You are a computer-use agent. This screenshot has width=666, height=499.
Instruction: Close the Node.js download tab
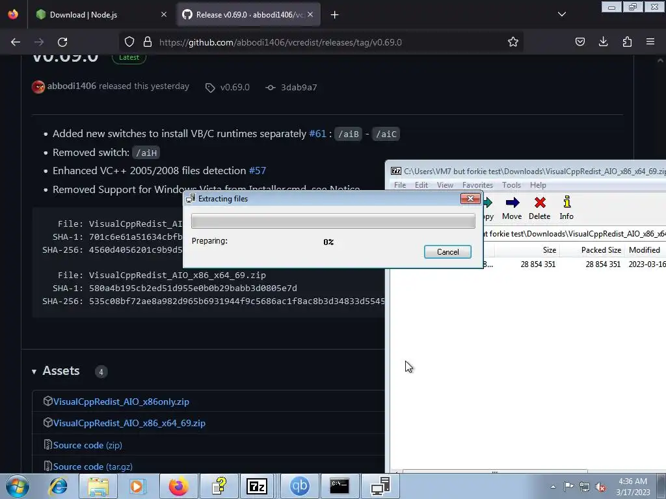point(163,14)
